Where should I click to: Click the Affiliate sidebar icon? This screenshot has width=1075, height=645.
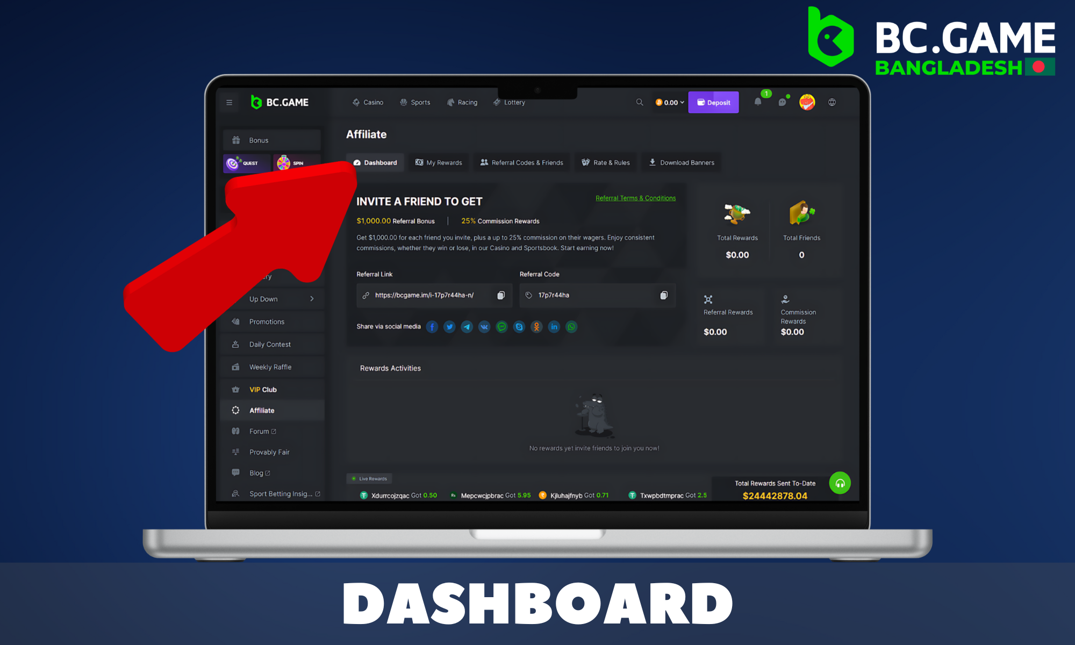pos(234,409)
